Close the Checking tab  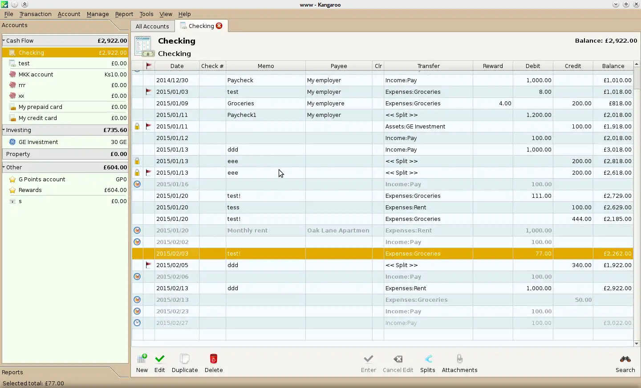[219, 26]
